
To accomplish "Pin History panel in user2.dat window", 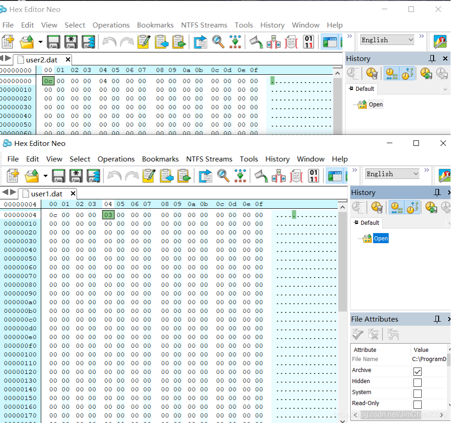I will pos(432,58).
